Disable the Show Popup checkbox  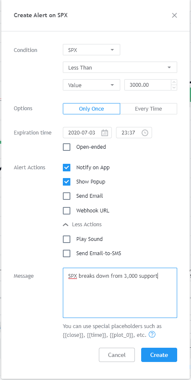coord(67,182)
